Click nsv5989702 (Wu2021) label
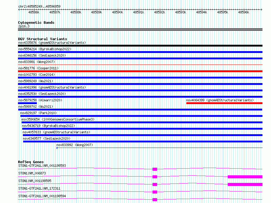Screen dimensions: 271x203 pos(36,107)
